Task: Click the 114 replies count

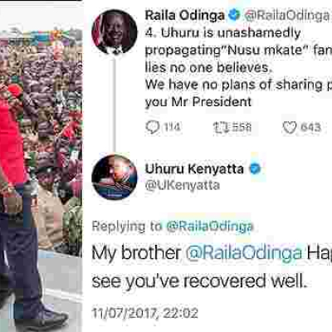Action: (x=172, y=127)
